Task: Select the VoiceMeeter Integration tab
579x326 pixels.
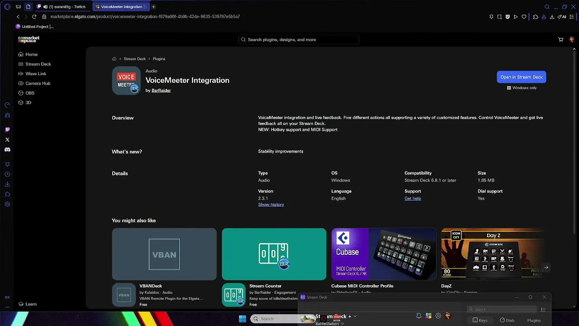Action: pos(120,7)
